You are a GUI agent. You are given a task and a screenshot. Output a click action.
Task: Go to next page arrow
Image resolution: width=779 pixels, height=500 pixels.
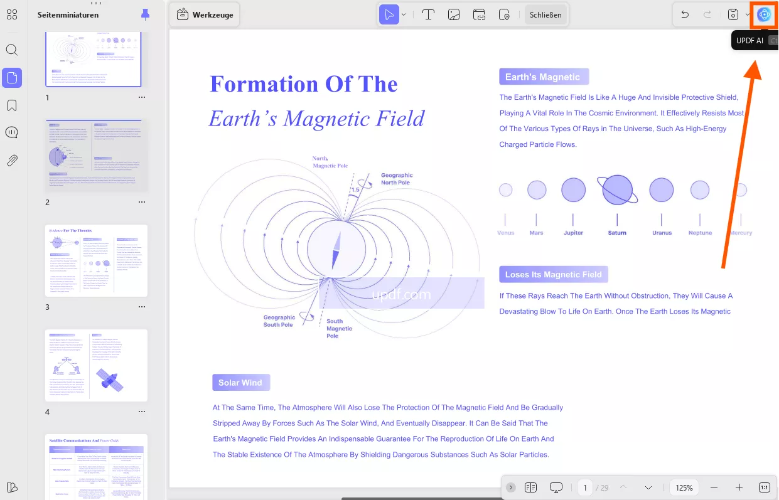coord(648,487)
